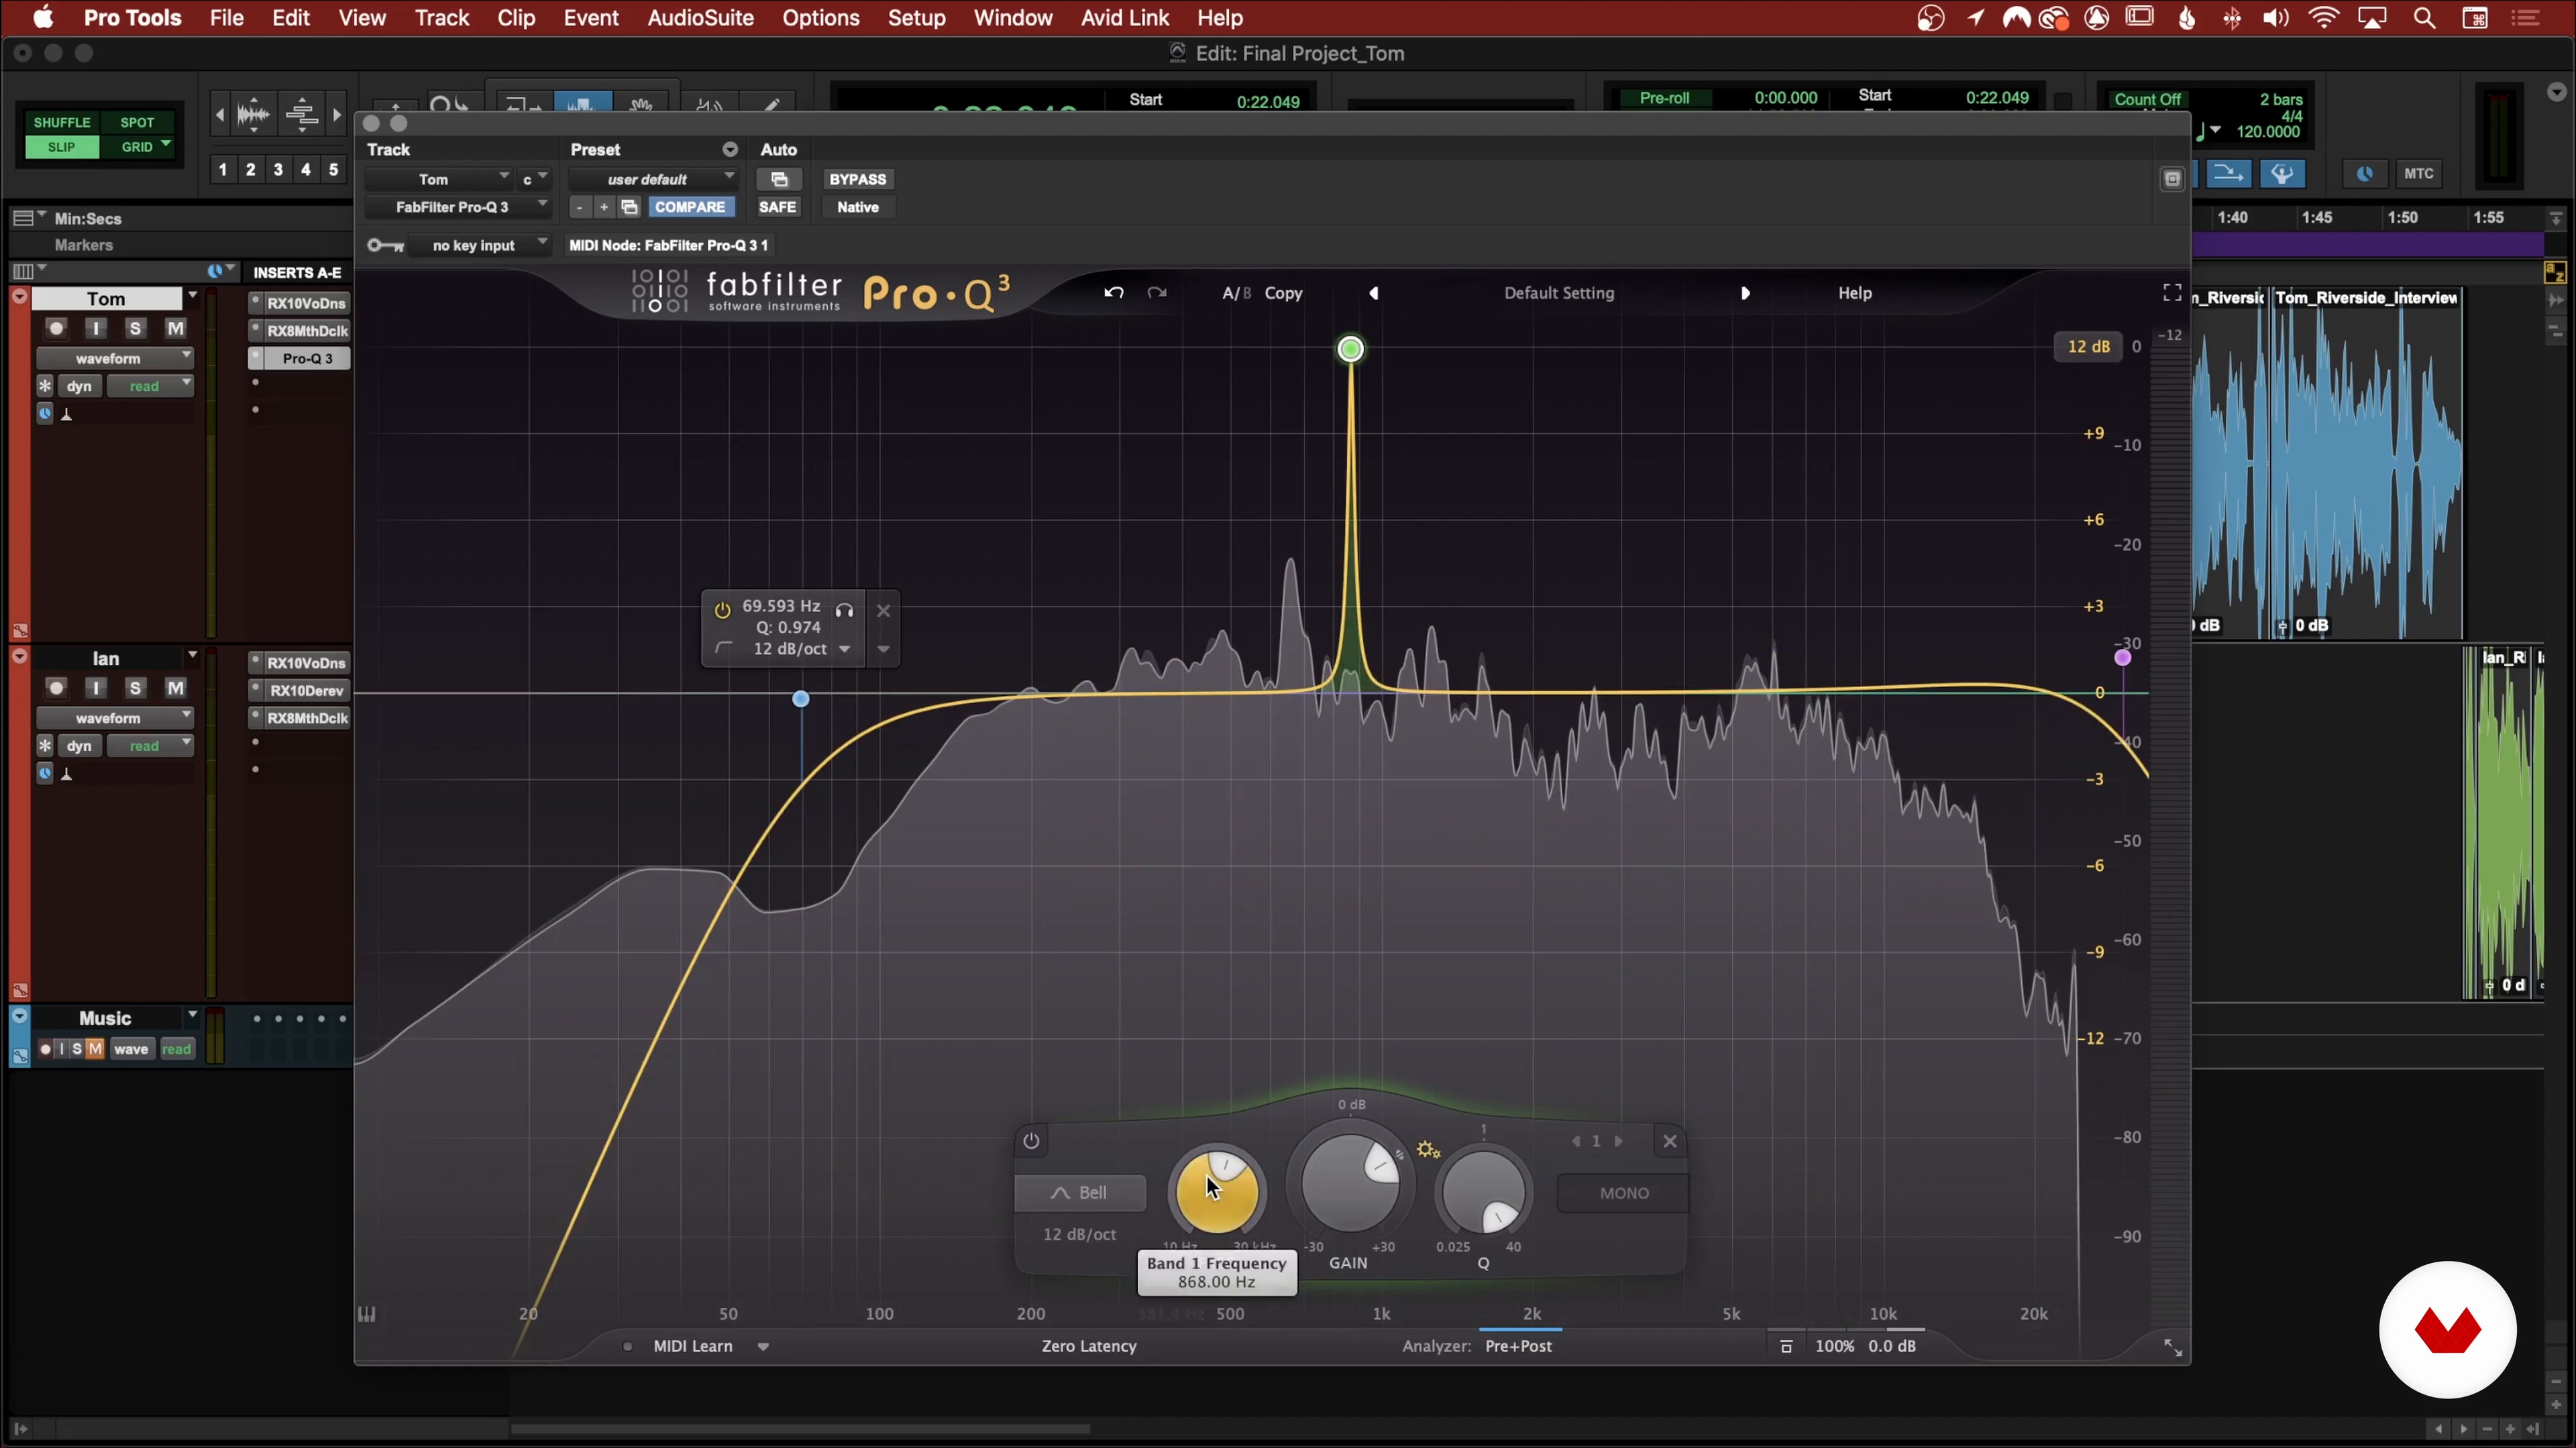Open the Clip menu
The width and height of the screenshot is (2576, 1448).
point(516,18)
